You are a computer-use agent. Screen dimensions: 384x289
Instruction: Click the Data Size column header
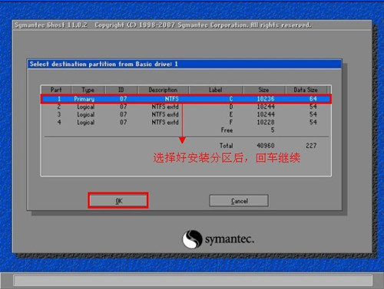[x=306, y=90]
